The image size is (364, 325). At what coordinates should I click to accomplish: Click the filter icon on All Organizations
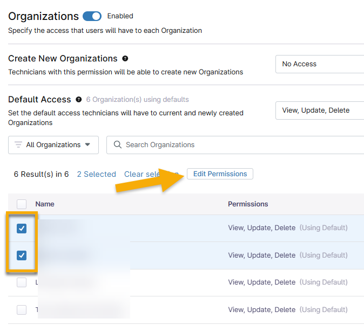click(18, 145)
